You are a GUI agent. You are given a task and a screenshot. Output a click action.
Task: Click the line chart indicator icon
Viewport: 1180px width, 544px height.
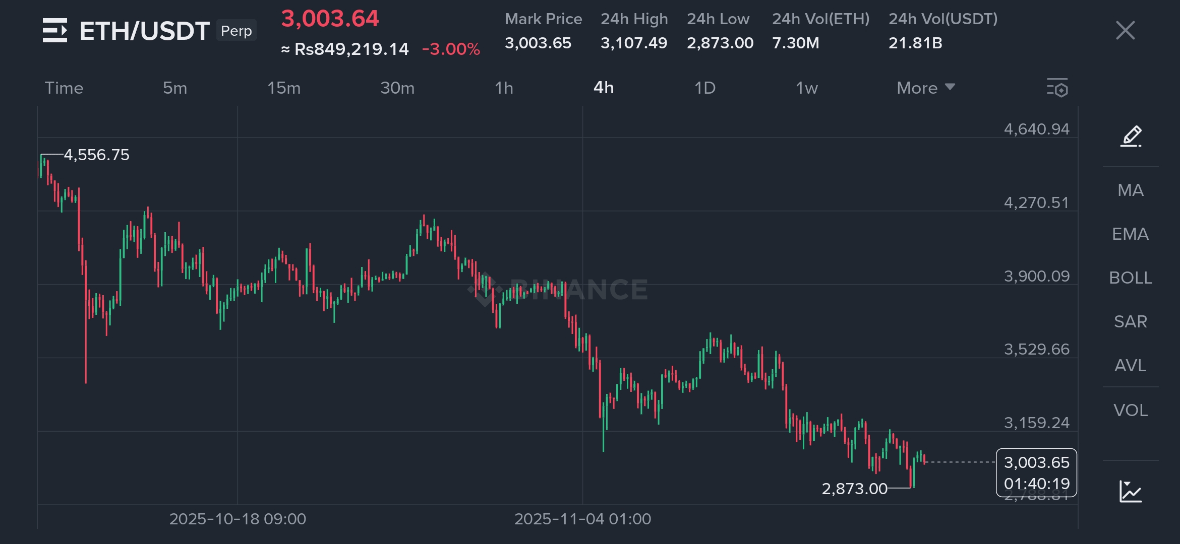(1131, 491)
